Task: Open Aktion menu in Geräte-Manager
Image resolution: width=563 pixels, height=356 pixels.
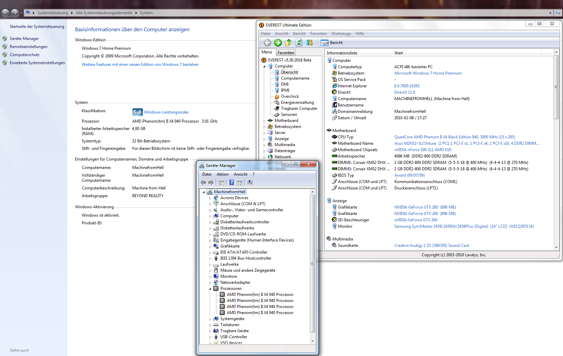Action: [x=222, y=174]
